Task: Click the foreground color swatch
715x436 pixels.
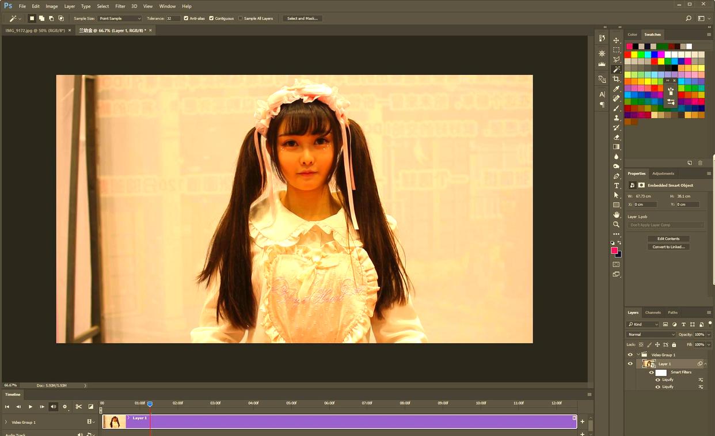Action: point(614,251)
